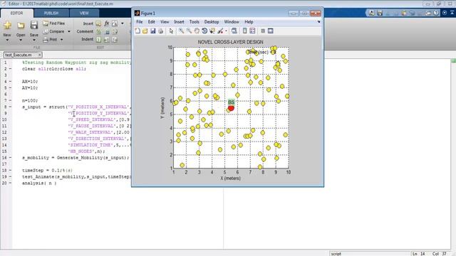Close the test_Execute.m document tab
This screenshot has height=256, width=456.
click(x=40, y=55)
